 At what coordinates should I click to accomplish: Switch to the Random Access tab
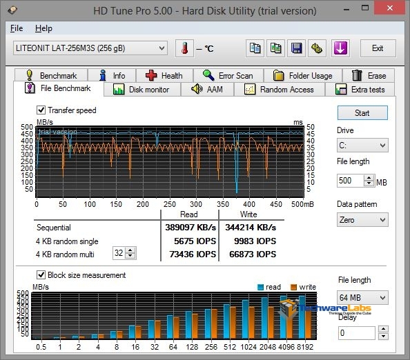tap(280, 90)
